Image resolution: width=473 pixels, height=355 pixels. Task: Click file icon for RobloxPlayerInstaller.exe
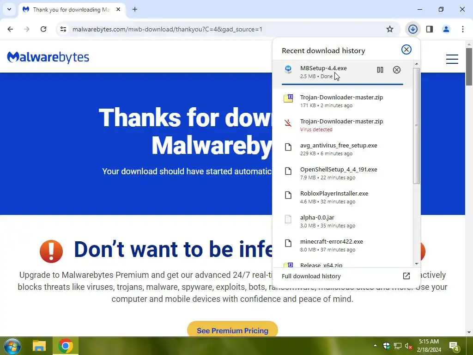tap(288, 195)
